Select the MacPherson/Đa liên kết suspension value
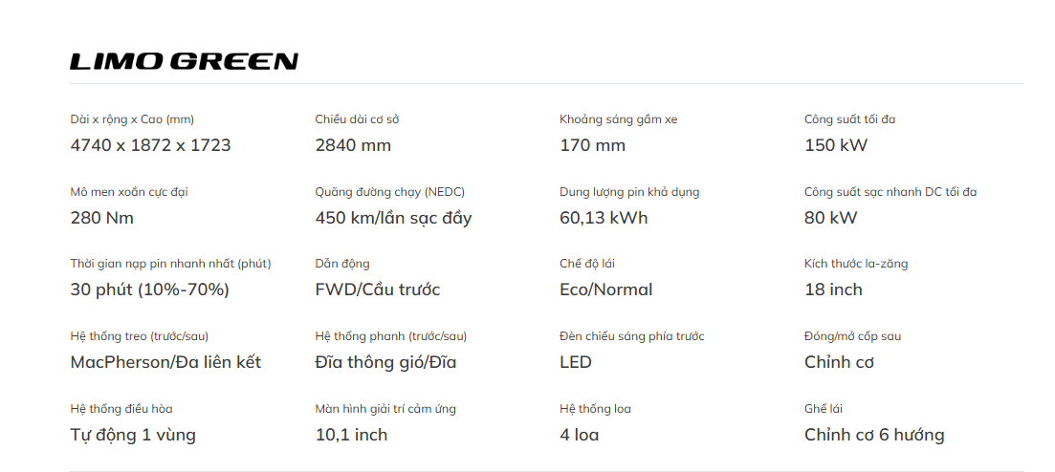The image size is (1055, 472). tap(165, 362)
